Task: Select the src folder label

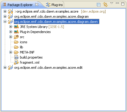Action: [22, 37]
